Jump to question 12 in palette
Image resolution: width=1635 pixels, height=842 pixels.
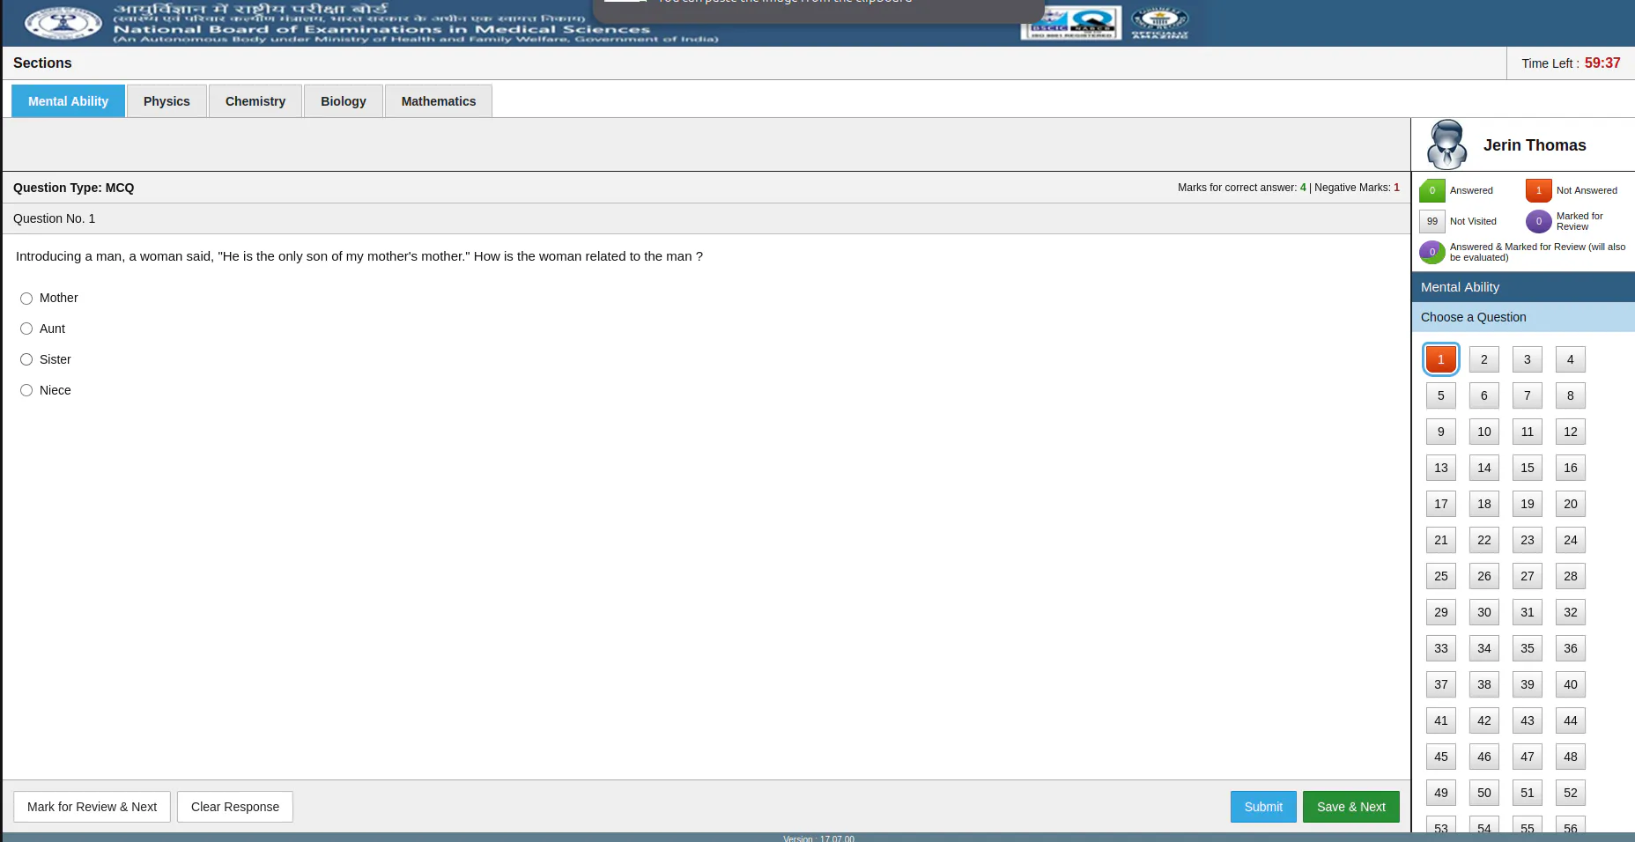(x=1571, y=432)
